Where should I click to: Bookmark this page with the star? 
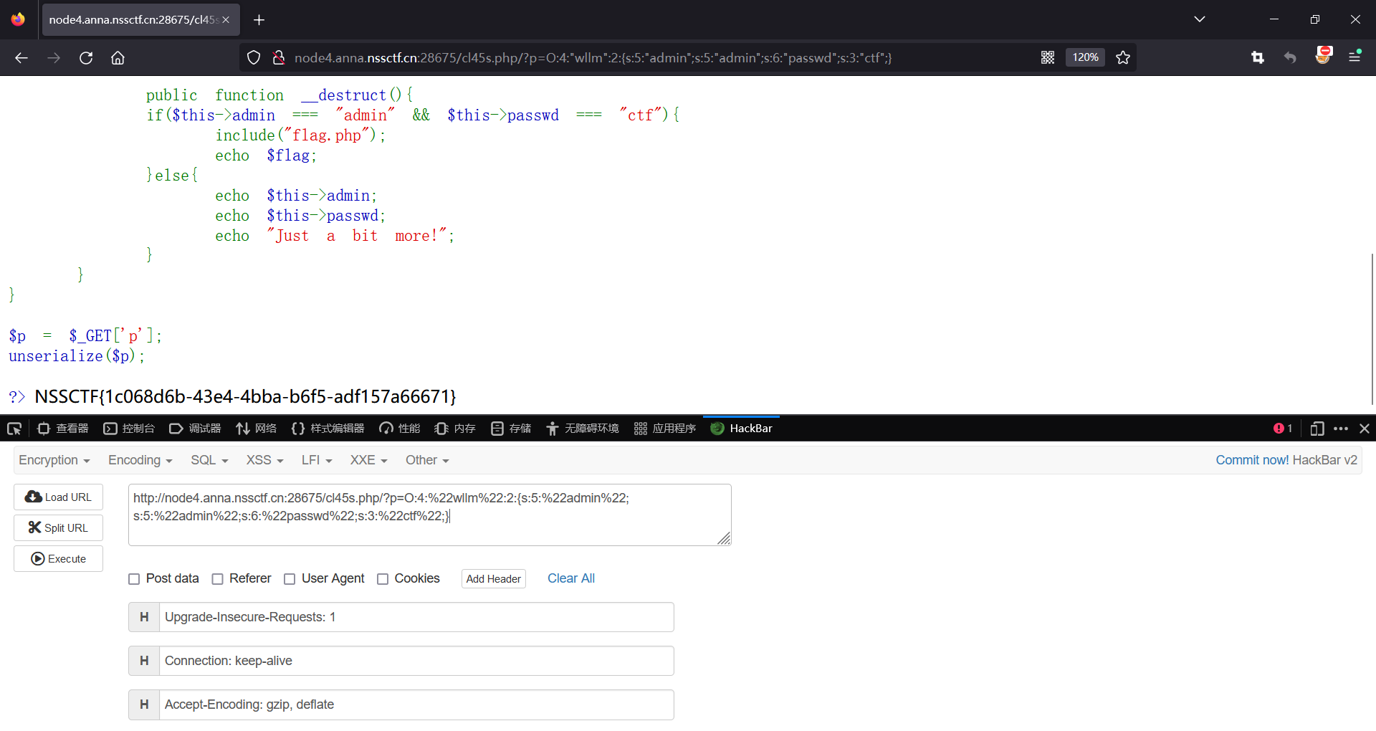(x=1123, y=58)
